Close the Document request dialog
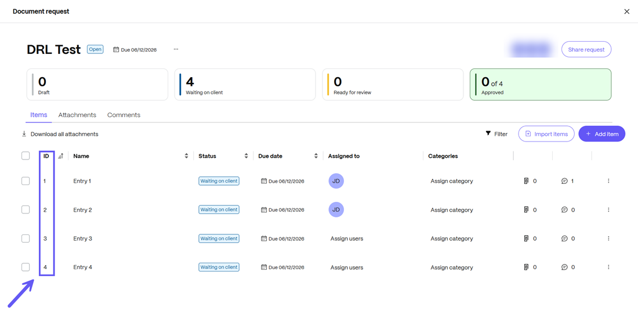The width and height of the screenshot is (638, 315). pos(626,12)
